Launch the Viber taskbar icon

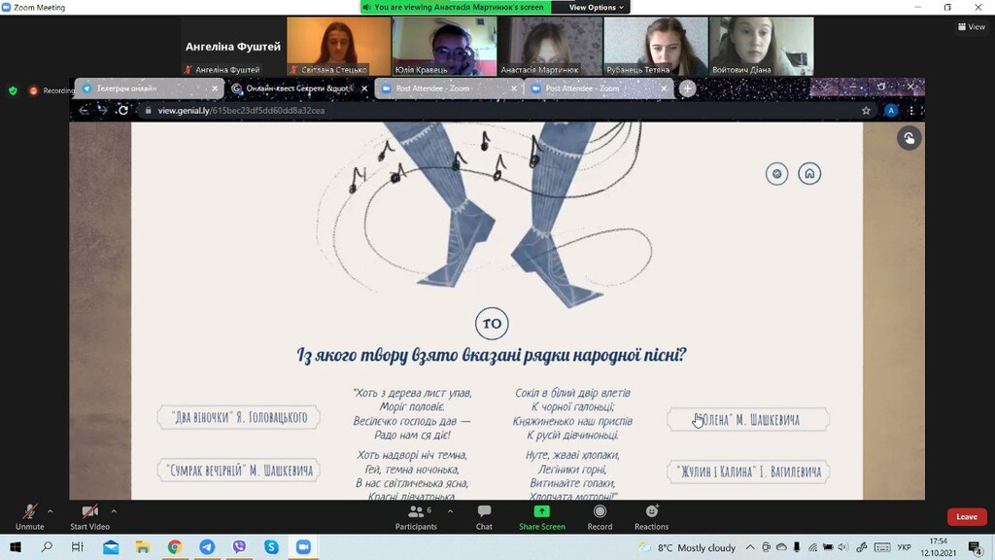pyautogui.click(x=239, y=546)
